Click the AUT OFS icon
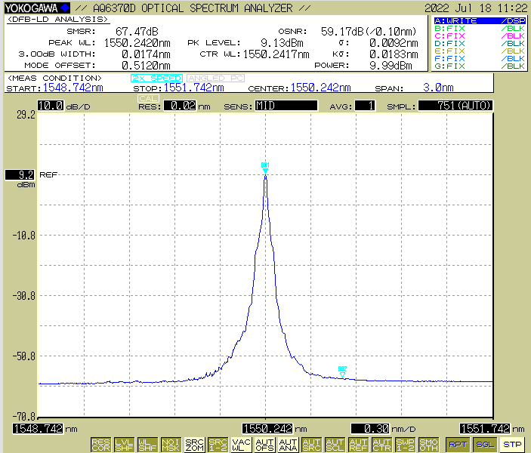 pyautogui.click(x=264, y=445)
